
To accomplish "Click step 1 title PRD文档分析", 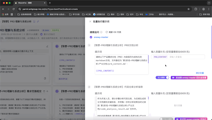I will click(116, 45).
